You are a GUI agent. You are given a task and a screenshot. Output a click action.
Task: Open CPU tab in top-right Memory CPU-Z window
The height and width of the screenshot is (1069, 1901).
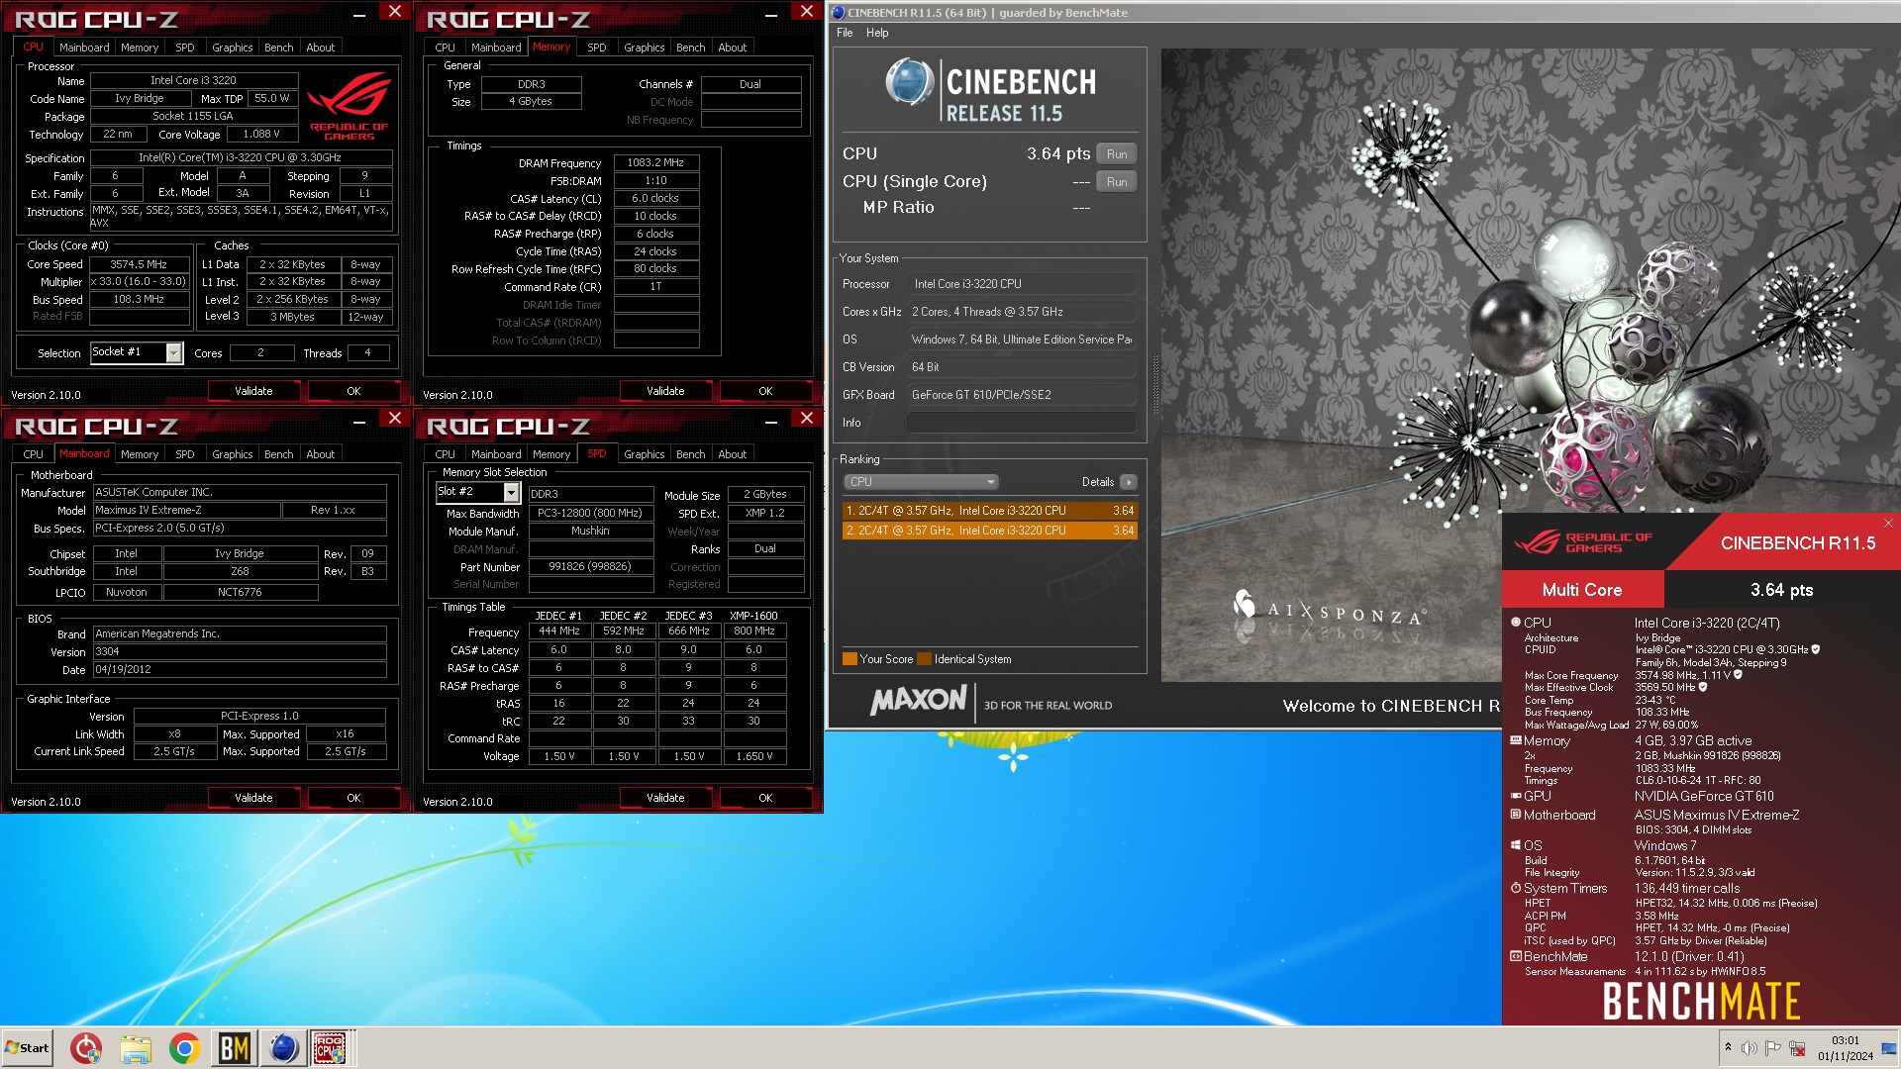coord(446,48)
